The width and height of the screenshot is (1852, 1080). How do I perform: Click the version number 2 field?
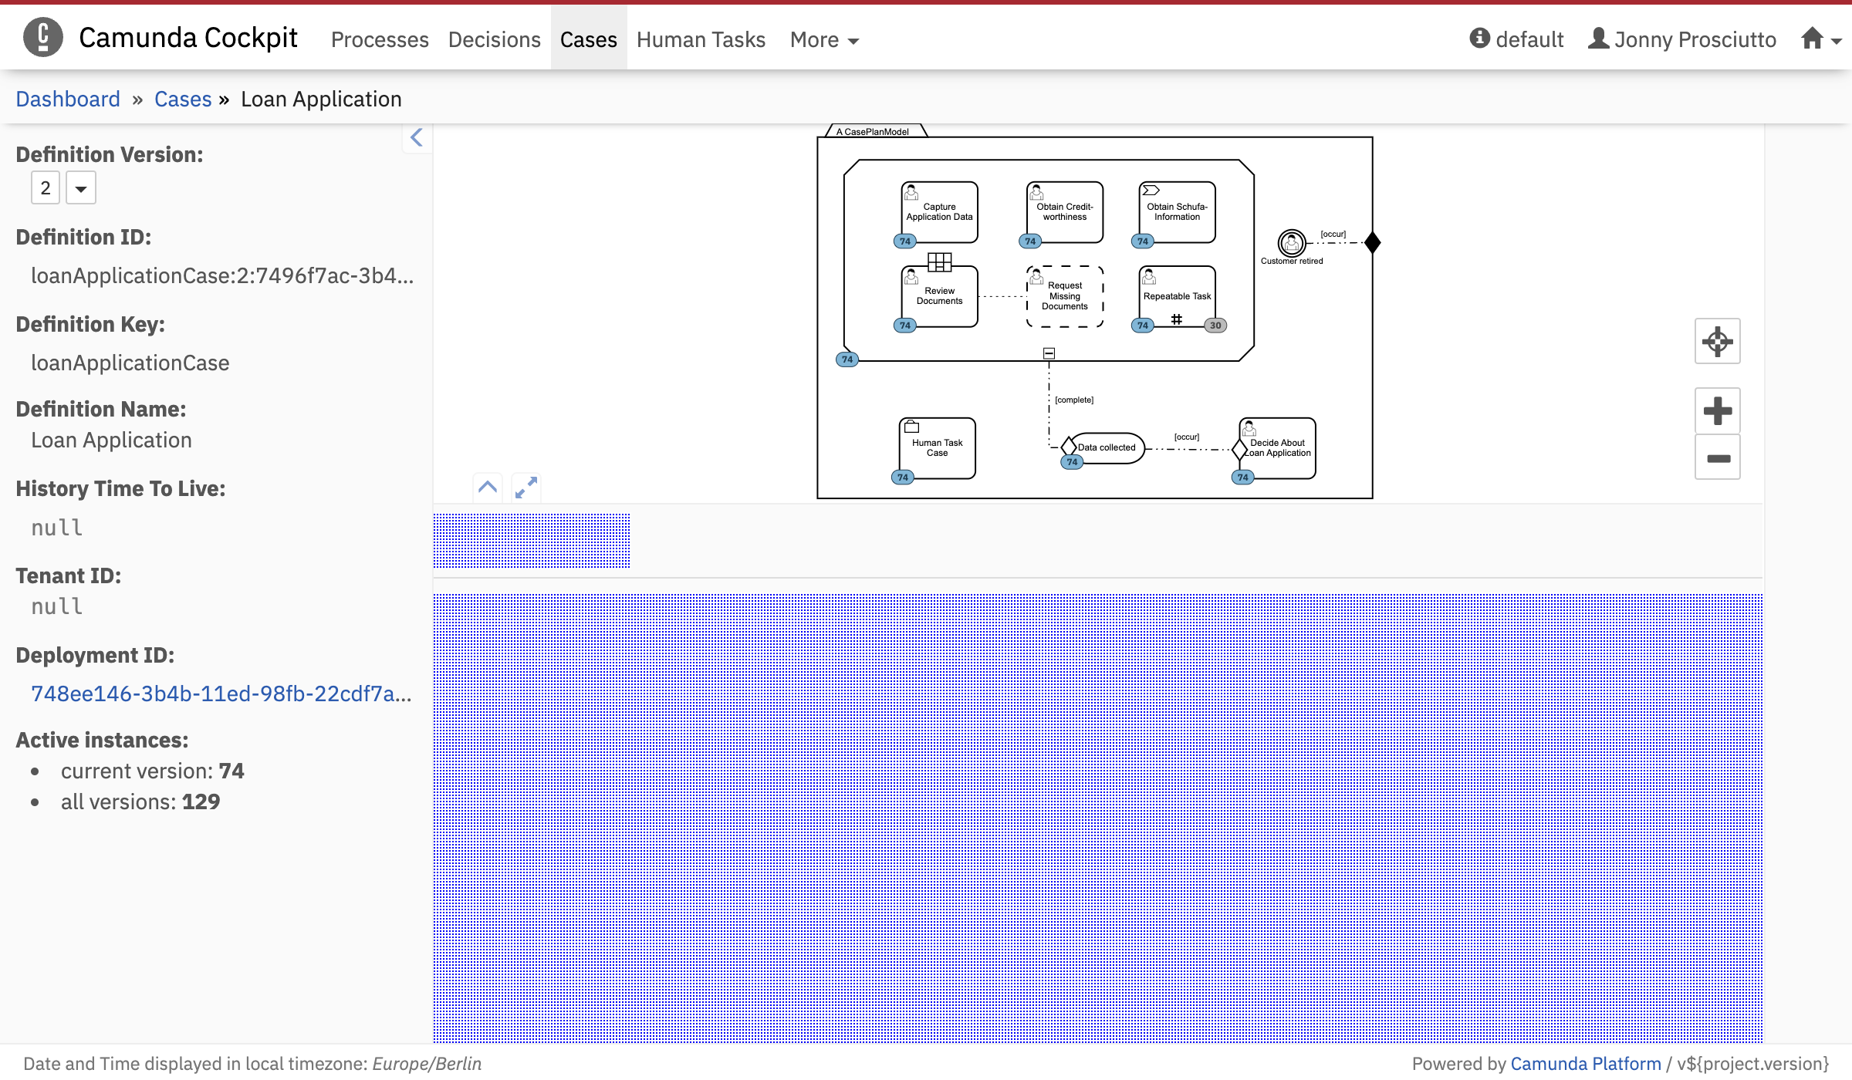click(46, 188)
